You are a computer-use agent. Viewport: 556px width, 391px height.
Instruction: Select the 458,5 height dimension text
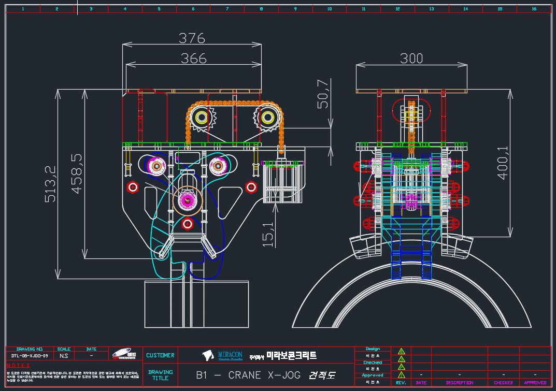pos(77,173)
